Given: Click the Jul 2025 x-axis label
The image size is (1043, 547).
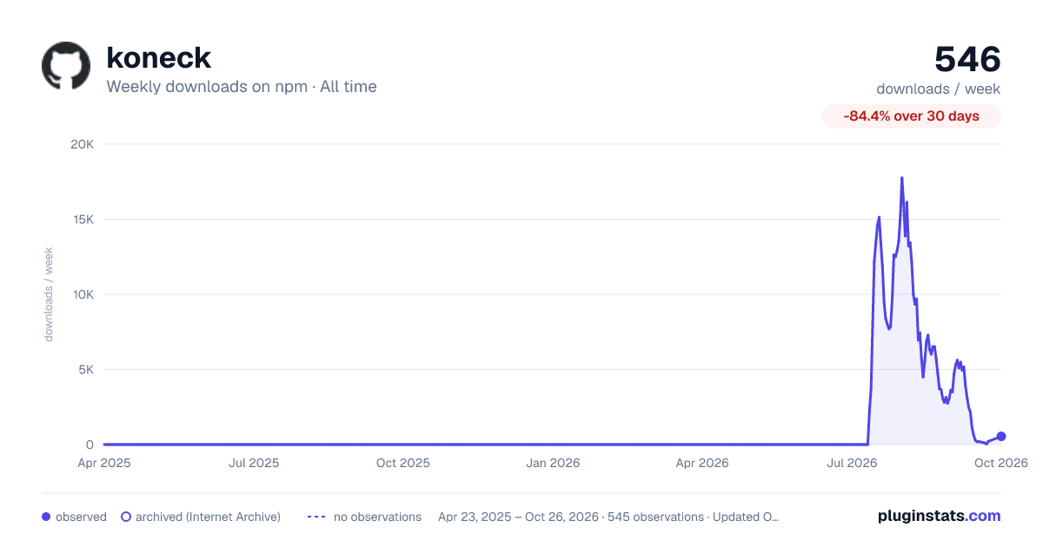Looking at the screenshot, I should (x=254, y=463).
